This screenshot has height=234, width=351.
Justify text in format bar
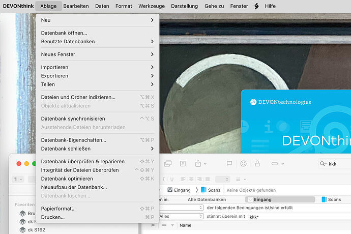point(208,179)
